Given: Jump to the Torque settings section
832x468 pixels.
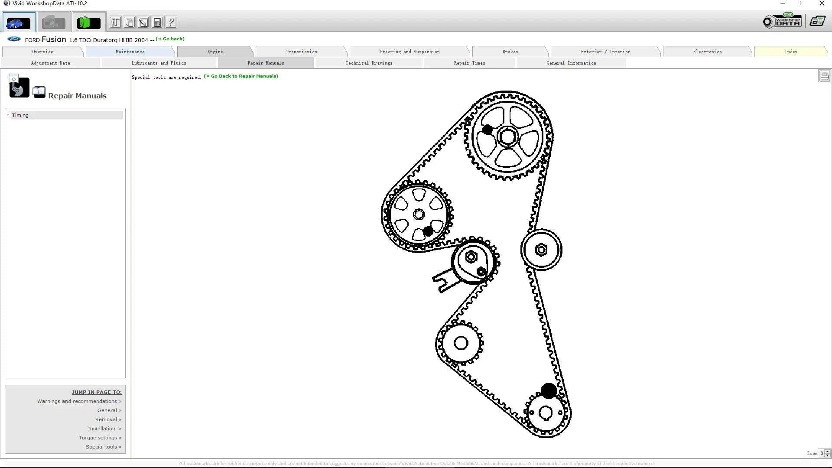Looking at the screenshot, I should click(x=99, y=438).
